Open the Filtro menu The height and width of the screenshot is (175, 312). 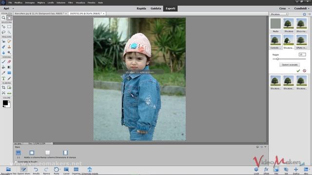(70, 3)
